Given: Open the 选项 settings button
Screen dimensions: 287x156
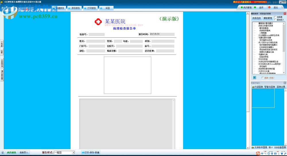Looking at the screenshot, I should click(259, 7).
